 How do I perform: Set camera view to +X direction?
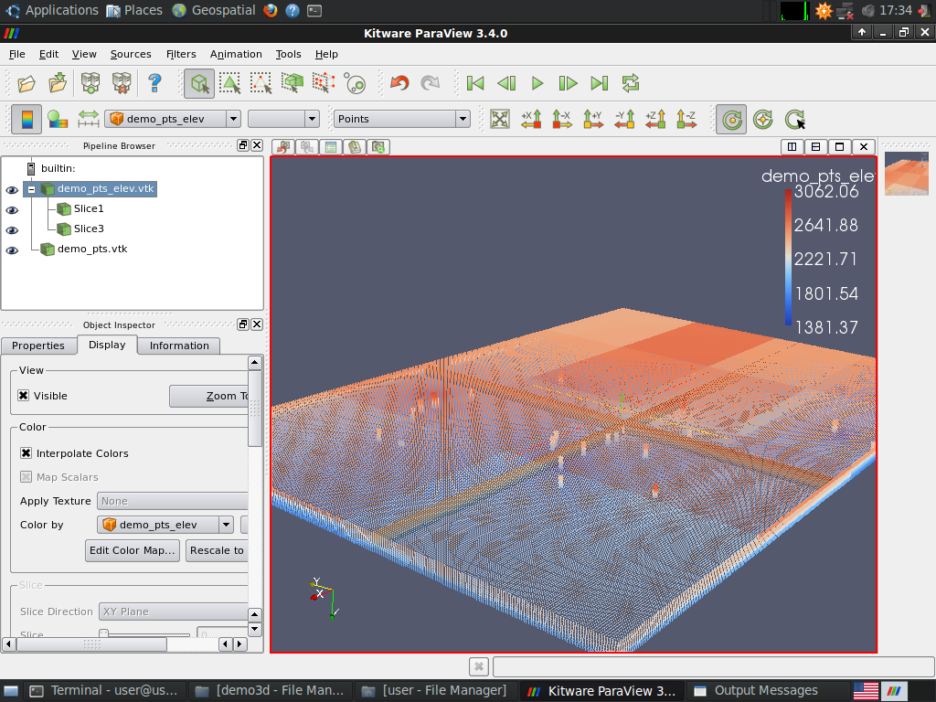(x=531, y=119)
